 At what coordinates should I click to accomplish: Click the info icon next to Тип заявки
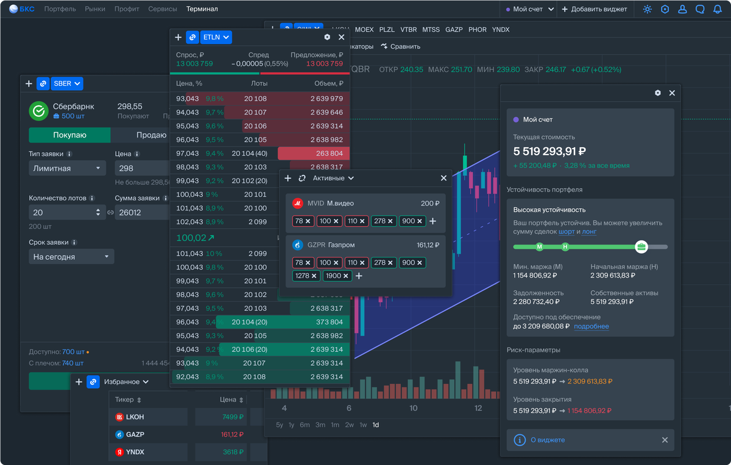point(69,155)
